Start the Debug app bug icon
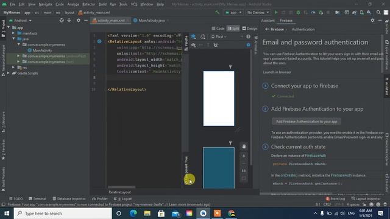This screenshot has width=390, height=219. point(298,12)
